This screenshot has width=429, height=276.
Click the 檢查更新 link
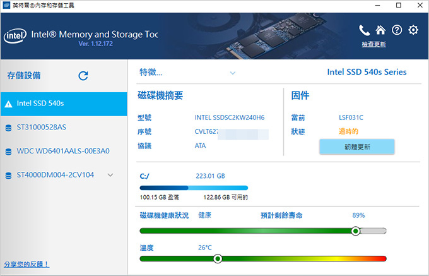[x=373, y=44]
